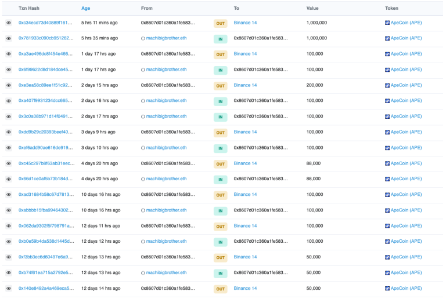Toggle Age column header date format

coord(86,8)
